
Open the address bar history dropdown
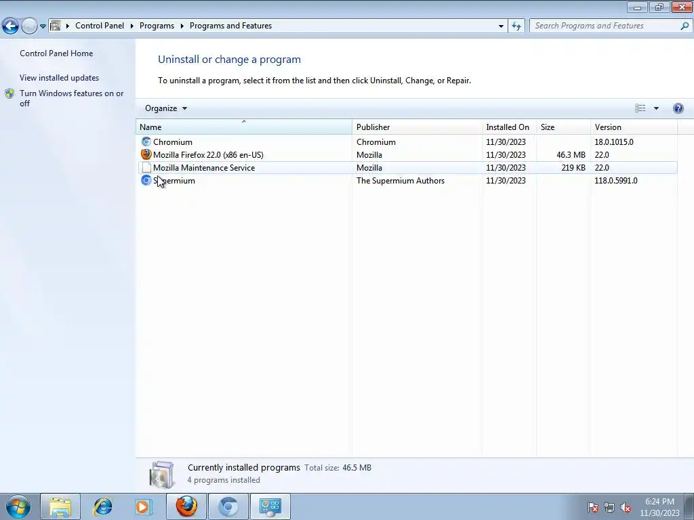coord(501,26)
